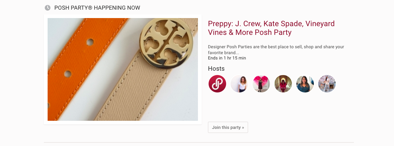394x146 pixels.
Task: Click the clock icon beside Posh Party heading
Action: pyautogui.click(x=48, y=8)
